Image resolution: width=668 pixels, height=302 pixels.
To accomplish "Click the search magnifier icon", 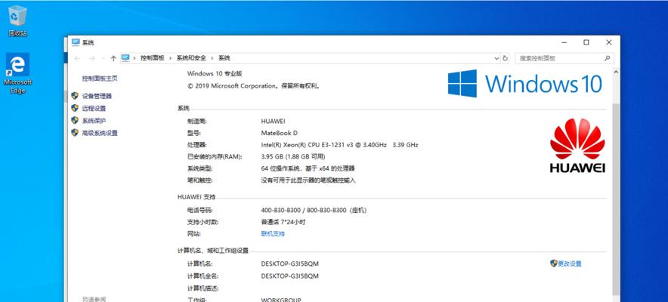I will (x=607, y=58).
